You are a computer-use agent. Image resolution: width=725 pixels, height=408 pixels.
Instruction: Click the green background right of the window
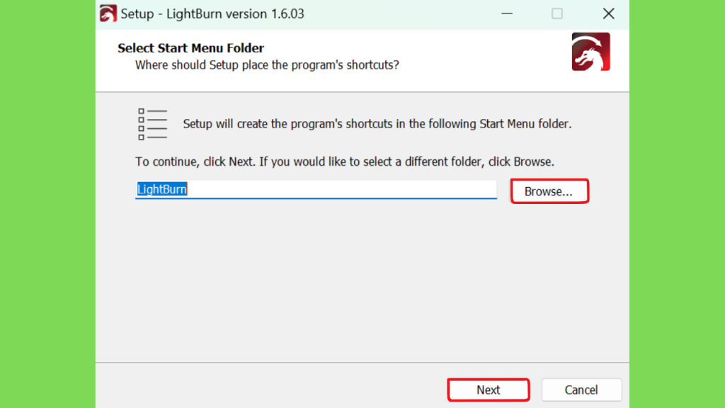click(x=677, y=204)
